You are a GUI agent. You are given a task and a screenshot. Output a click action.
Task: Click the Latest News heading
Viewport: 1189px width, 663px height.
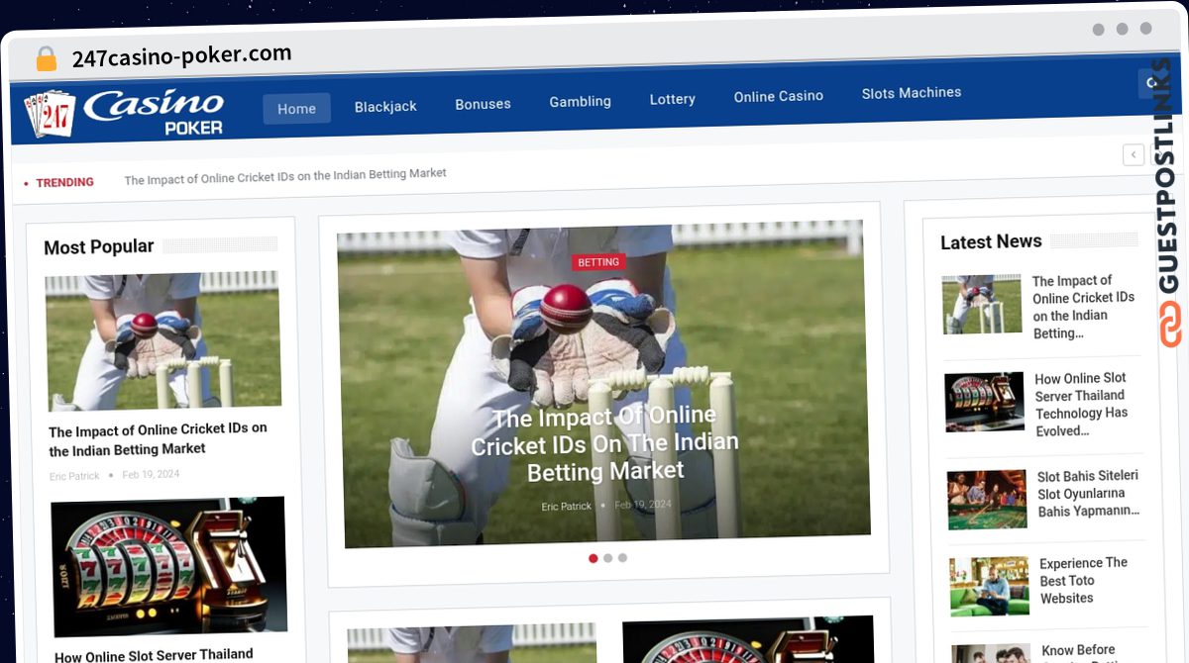991,241
